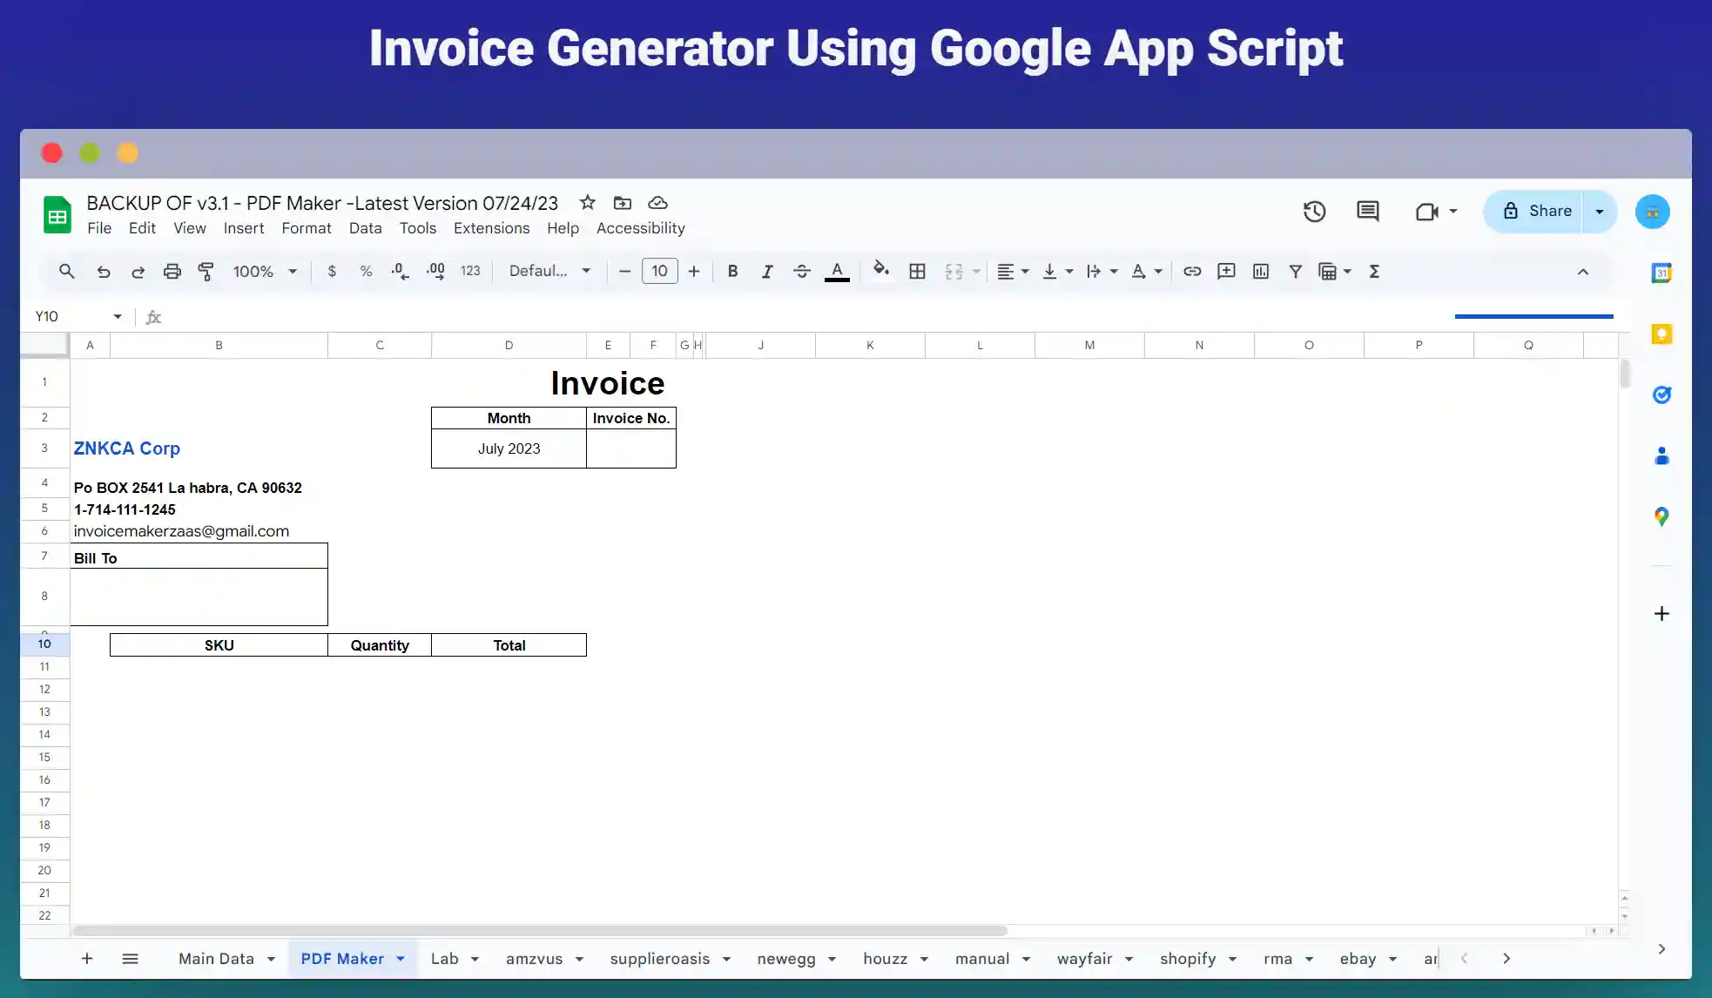Toggle strikethrough on selected text
Image resolution: width=1712 pixels, height=998 pixels.
pyautogui.click(x=803, y=271)
